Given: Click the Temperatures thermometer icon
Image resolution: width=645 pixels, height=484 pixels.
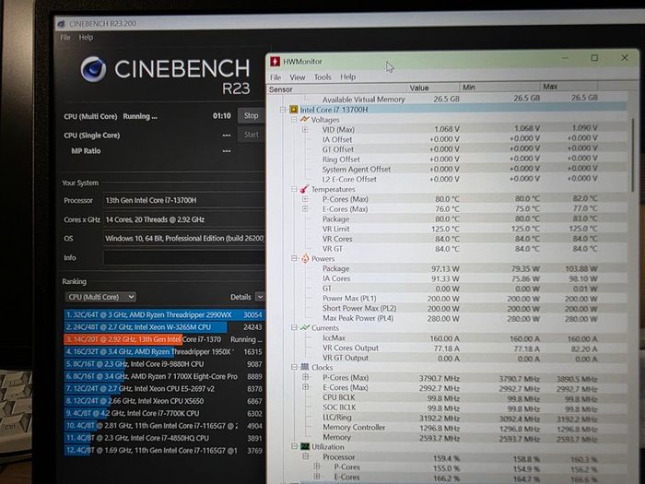Looking at the screenshot, I should (x=304, y=189).
